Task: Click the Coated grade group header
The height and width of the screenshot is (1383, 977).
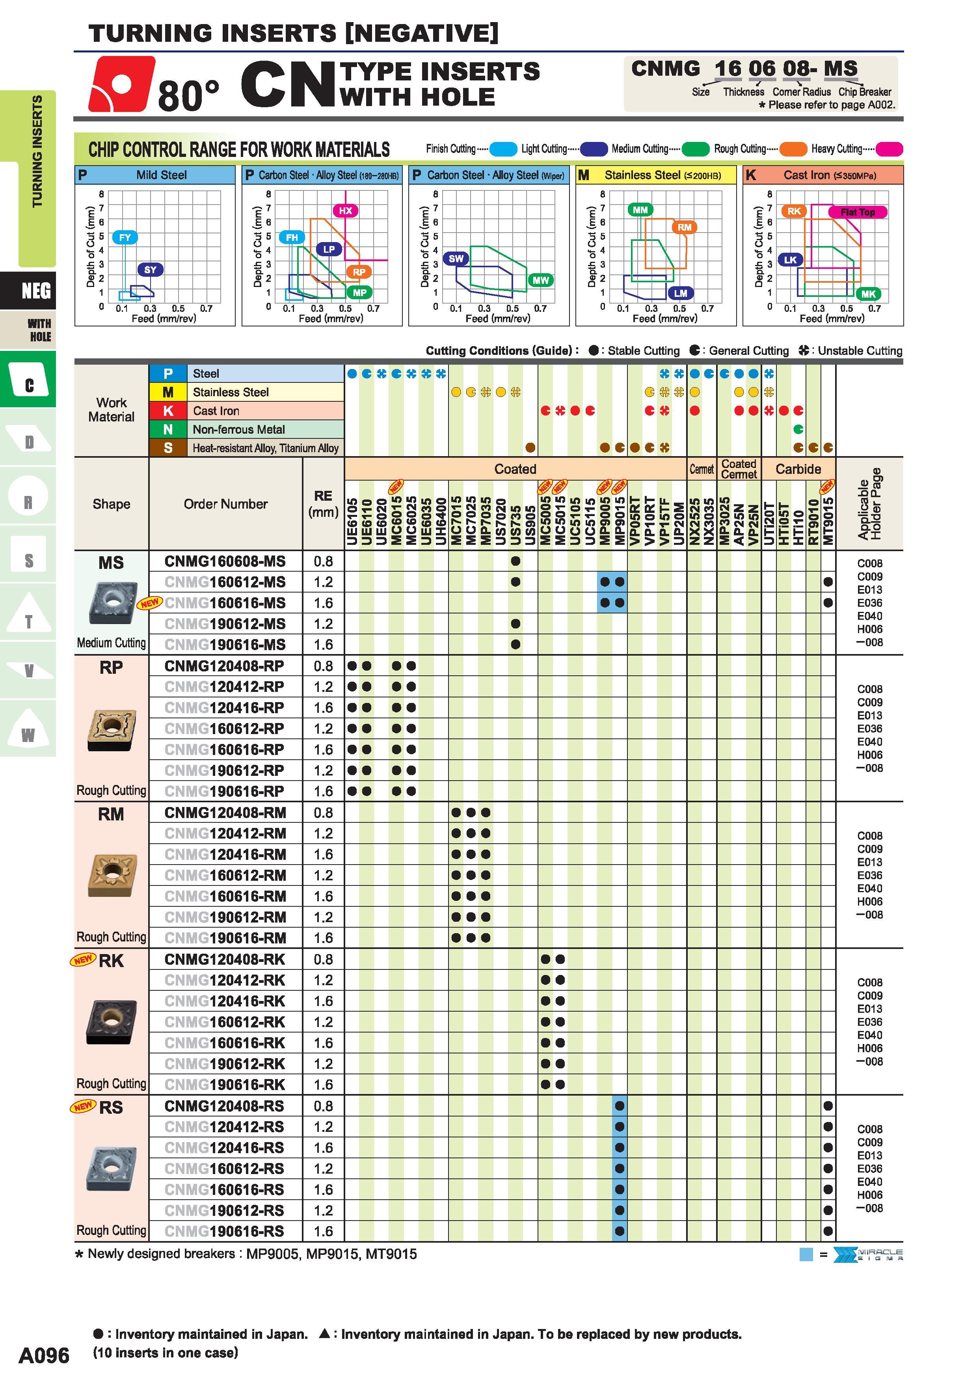Action: point(515,469)
